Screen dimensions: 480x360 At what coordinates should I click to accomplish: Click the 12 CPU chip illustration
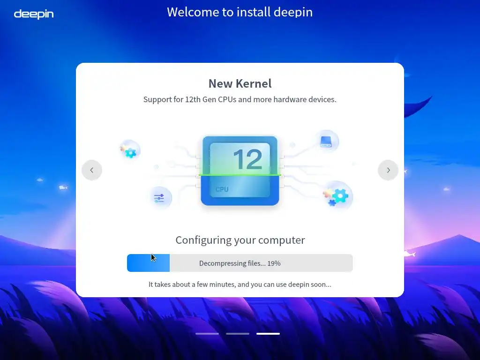(x=240, y=171)
